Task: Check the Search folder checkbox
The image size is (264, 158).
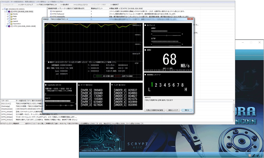Action: tap(10, 21)
